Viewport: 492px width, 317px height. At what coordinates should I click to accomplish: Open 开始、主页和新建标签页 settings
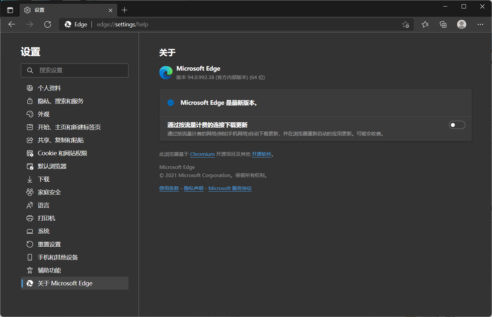pyautogui.click(x=75, y=127)
